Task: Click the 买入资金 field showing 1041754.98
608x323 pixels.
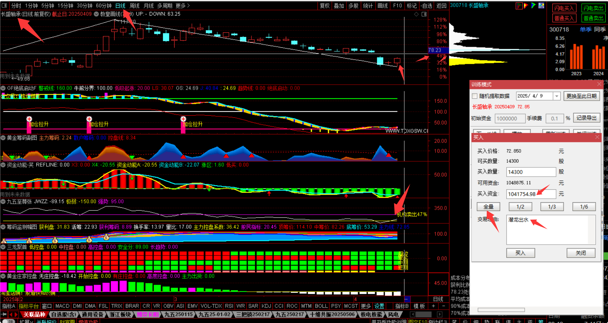Action: pos(531,194)
